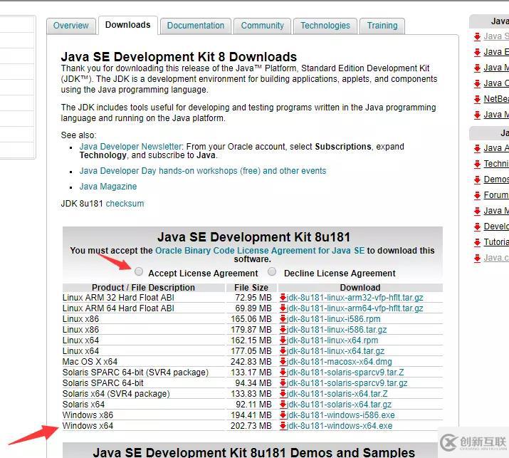509x458 pixels.
Task: Download jdk-8u181-linux-x64.rpm file
Action: pos(332,340)
